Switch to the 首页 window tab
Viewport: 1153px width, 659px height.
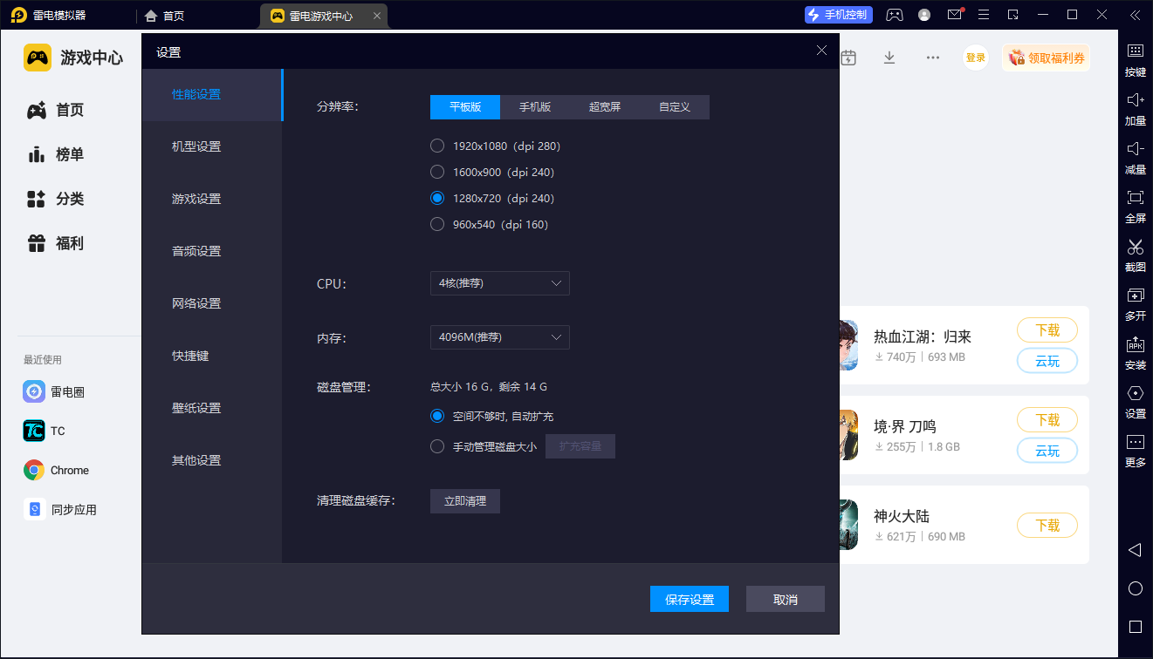[x=165, y=16]
